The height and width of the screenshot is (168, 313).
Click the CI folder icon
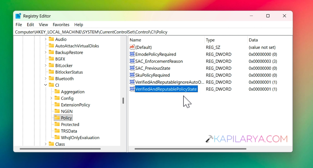[51, 85]
